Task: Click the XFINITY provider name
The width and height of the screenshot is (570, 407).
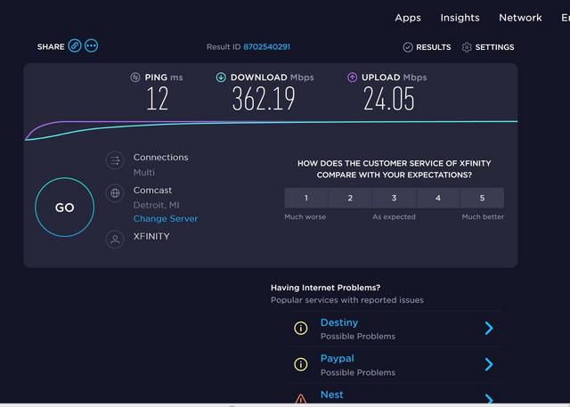Action: [x=151, y=236]
